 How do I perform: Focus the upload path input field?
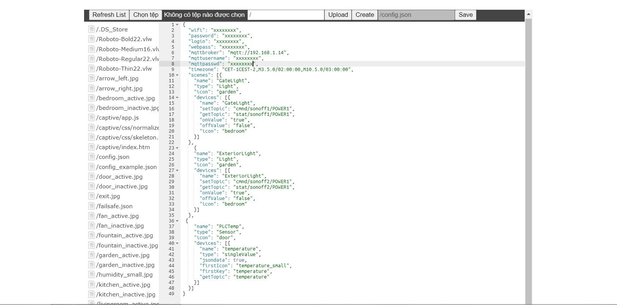click(x=286, y=15)
